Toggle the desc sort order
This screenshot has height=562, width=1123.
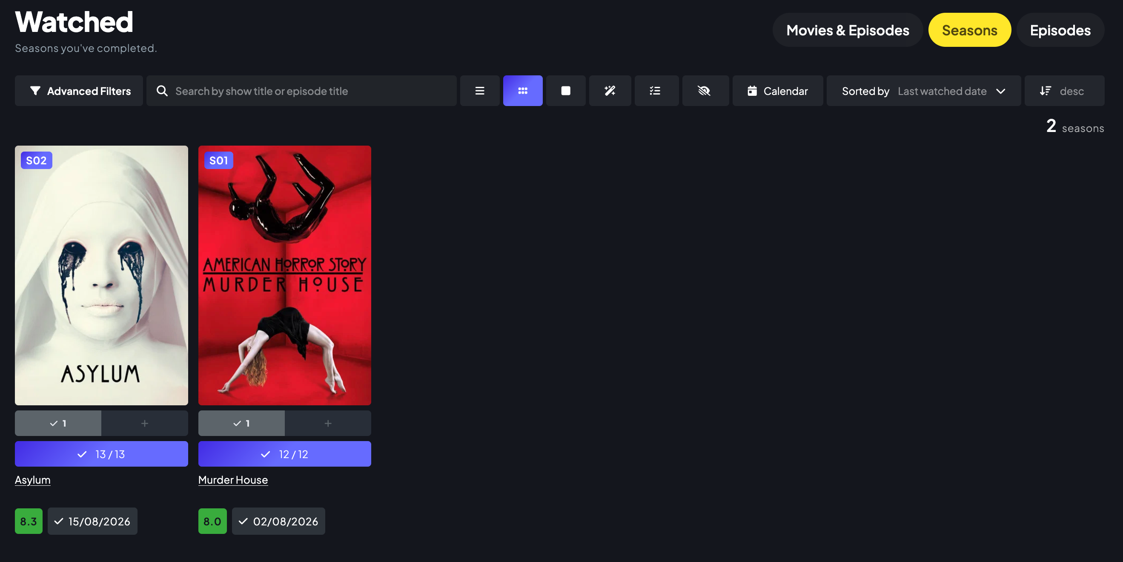(x=1064, y=91)
